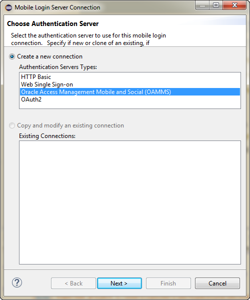
Task: Click the Eclipse icon in title bar
Action: tap(8, 7)
